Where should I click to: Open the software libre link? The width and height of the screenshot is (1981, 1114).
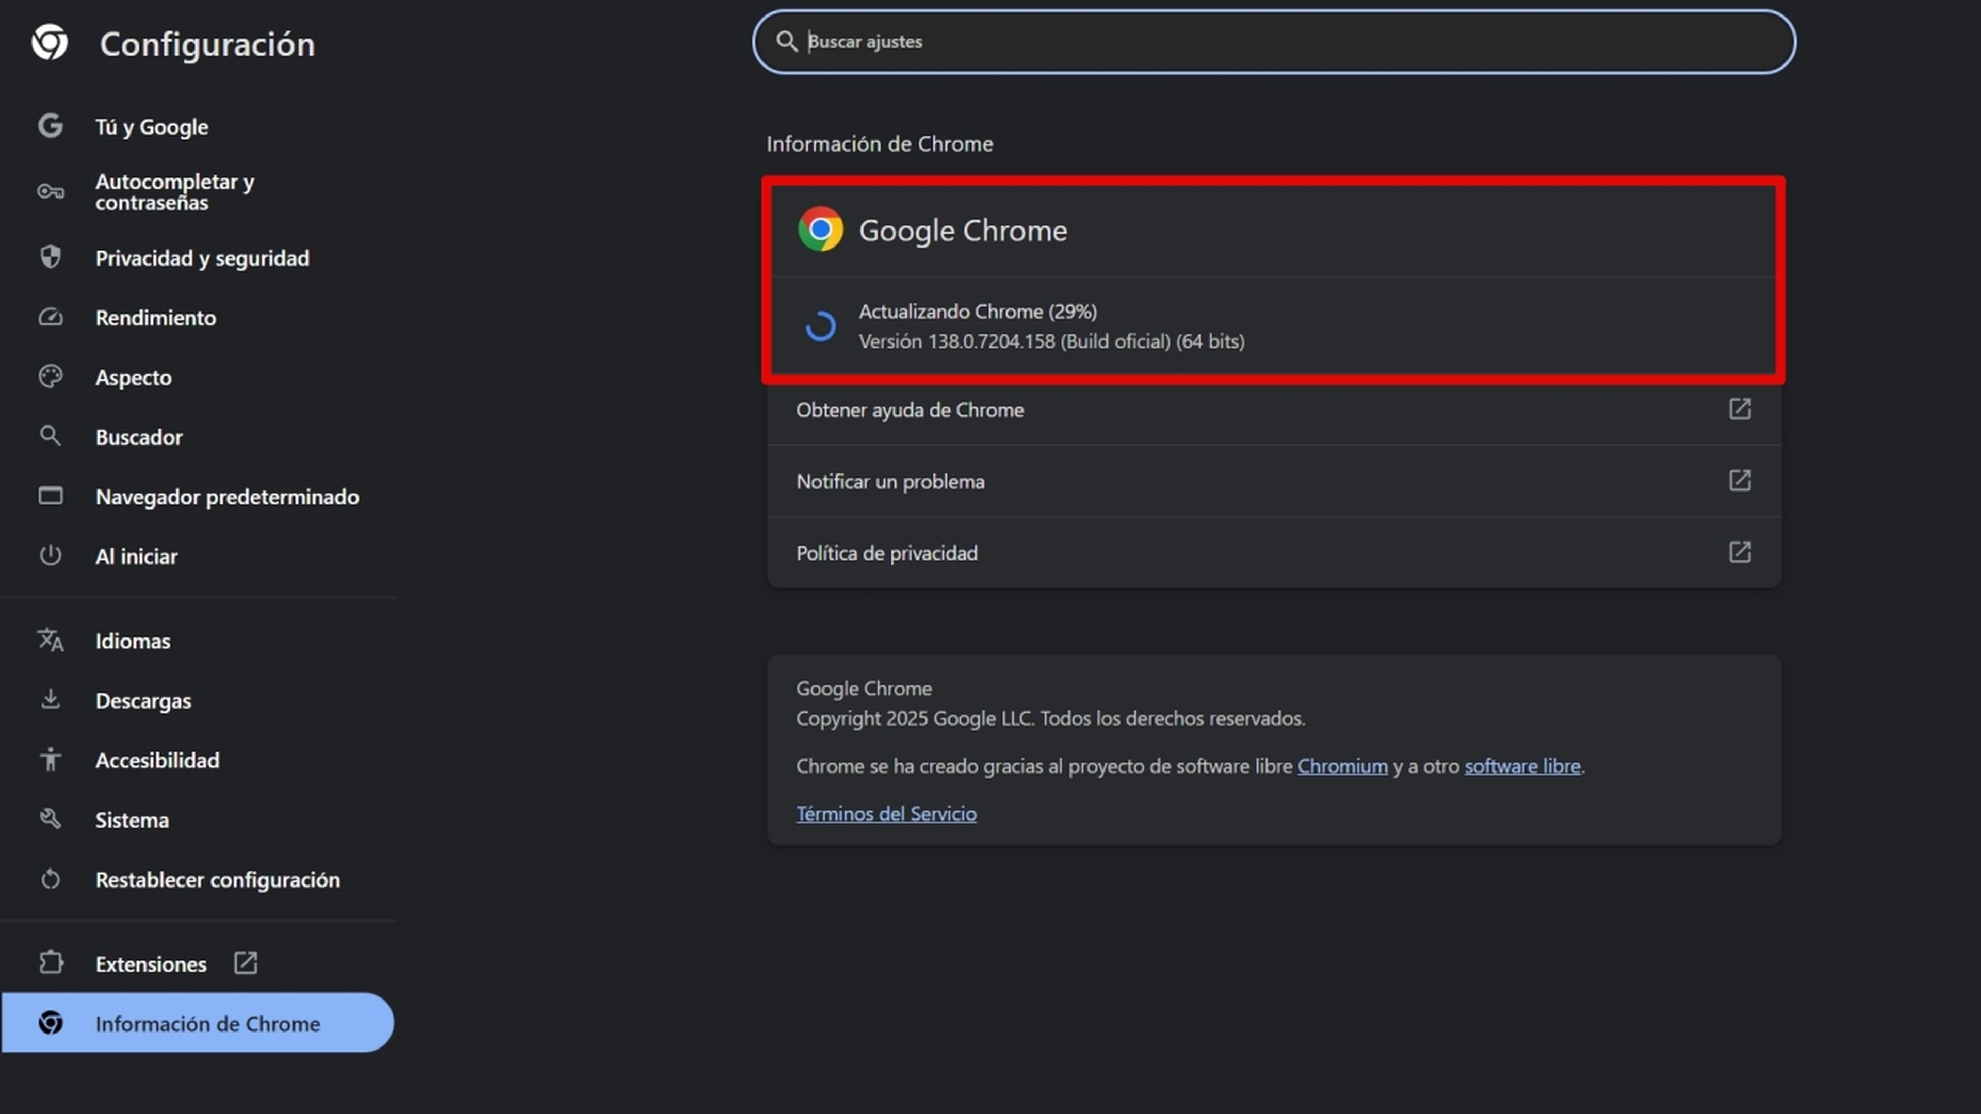pyautogui.click(x=1522, y=766)
